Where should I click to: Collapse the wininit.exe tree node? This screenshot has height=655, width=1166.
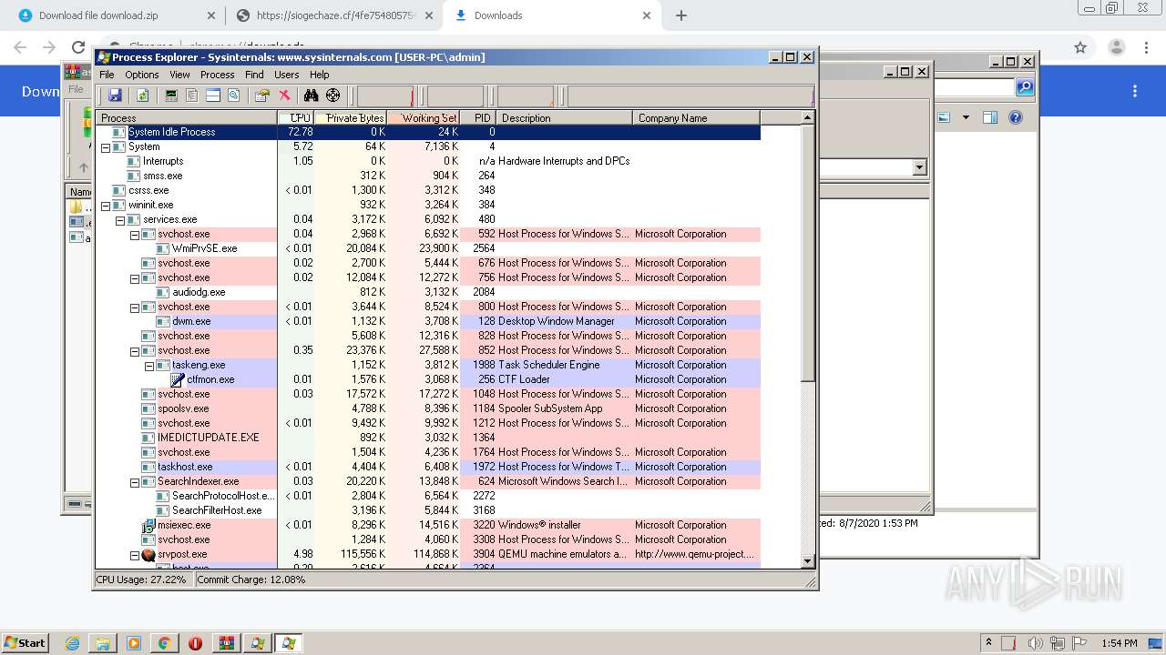pos(106,205)
